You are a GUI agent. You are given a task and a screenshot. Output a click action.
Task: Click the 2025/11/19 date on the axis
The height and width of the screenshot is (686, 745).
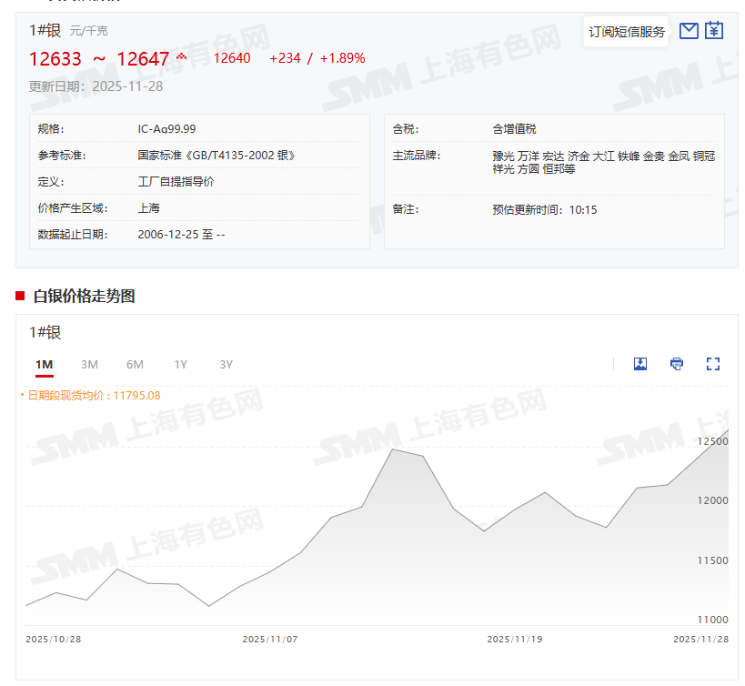[x=514, y=639]
